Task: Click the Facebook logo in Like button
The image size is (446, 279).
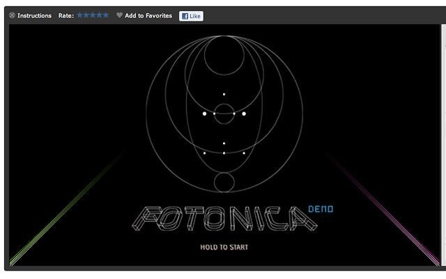Action: pos(185,16)
